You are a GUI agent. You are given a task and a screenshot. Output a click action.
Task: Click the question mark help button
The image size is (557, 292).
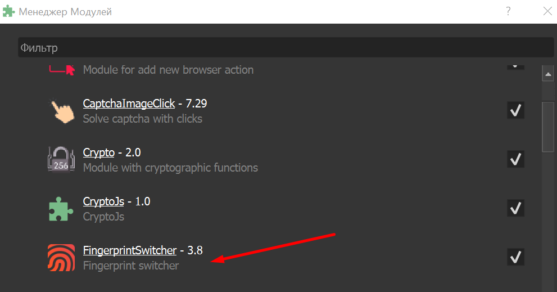tap(508, 11)
